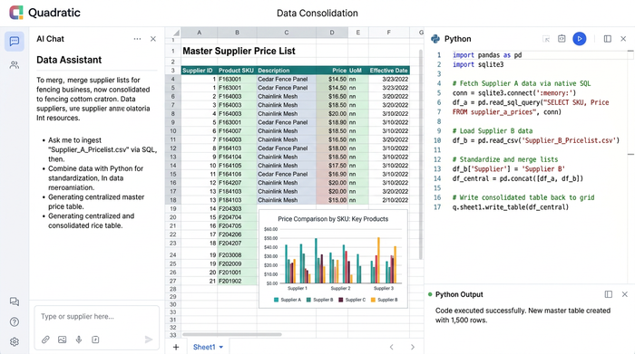Click the Python language icon
Viewport: 635px width, 354px height.
[435, 39]
